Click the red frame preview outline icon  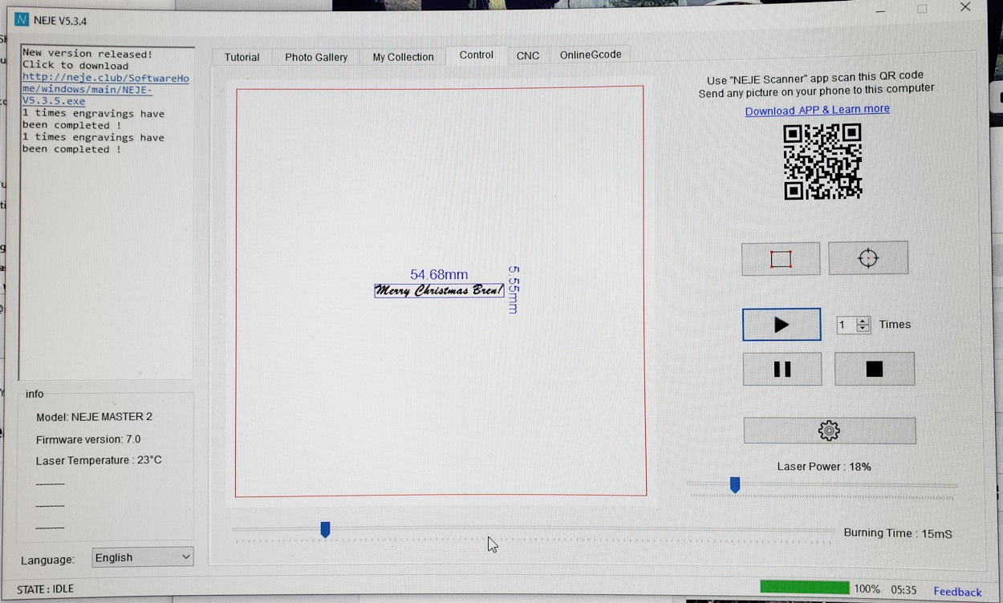pyautogui.click(x=780, y=259)
